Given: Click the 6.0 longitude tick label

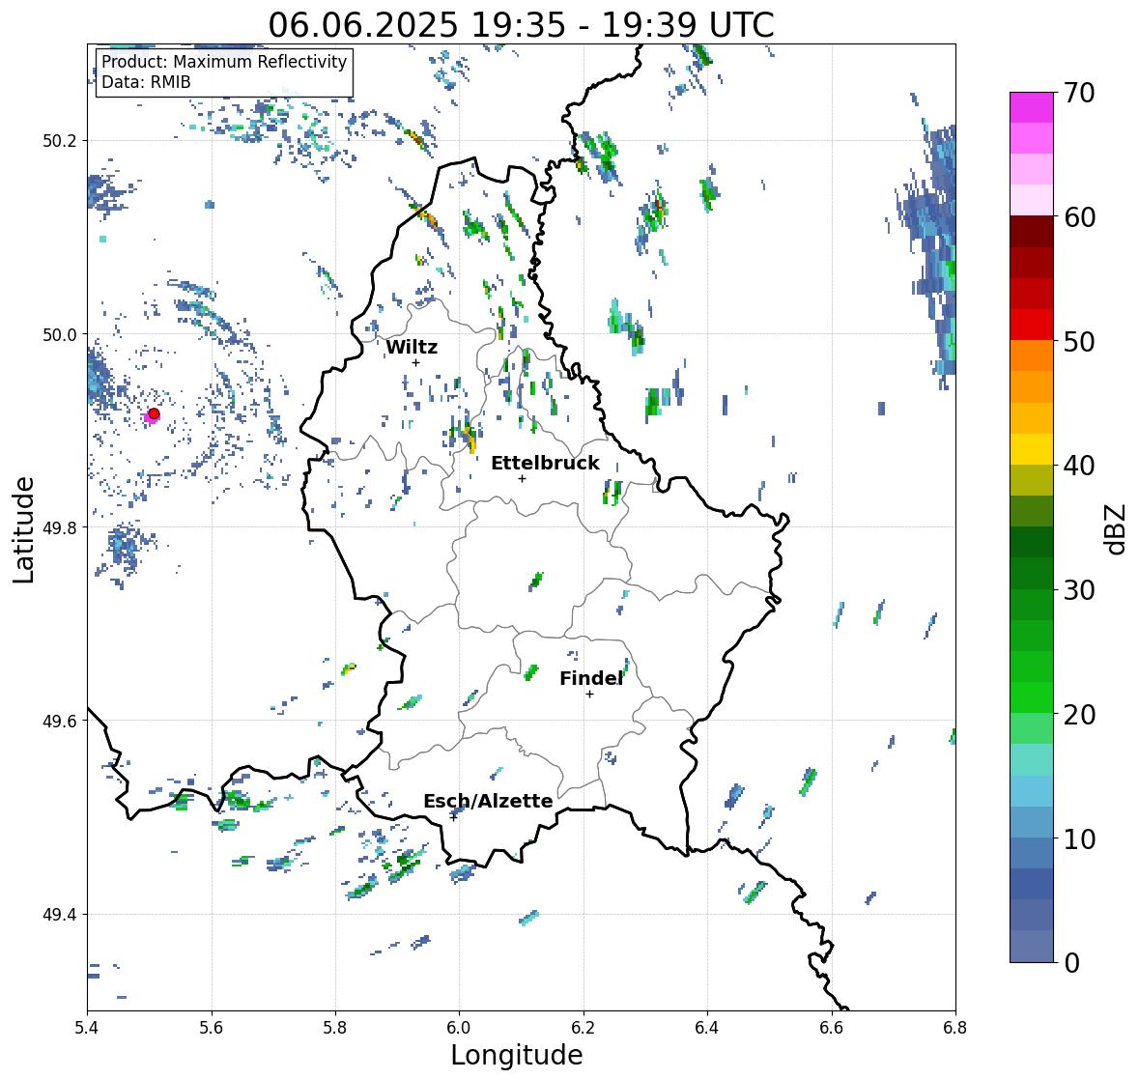Looking at the screenshot, I should 459,1028.
